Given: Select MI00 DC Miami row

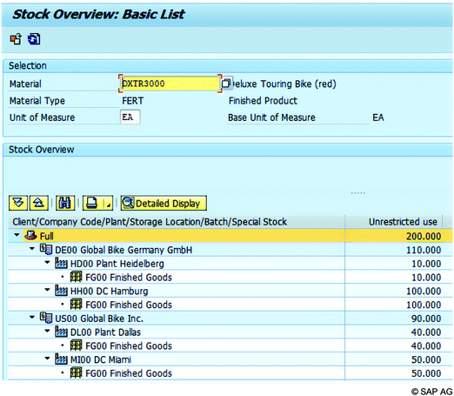Looking at the screenshot, I should (x=101, y=359).
